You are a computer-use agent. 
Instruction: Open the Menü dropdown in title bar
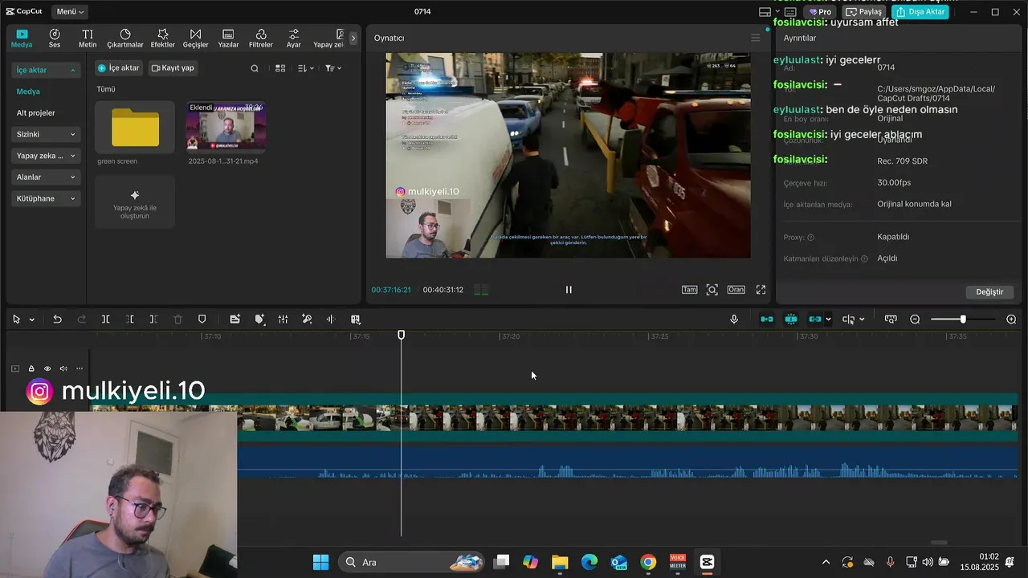[x=71, y=11]
